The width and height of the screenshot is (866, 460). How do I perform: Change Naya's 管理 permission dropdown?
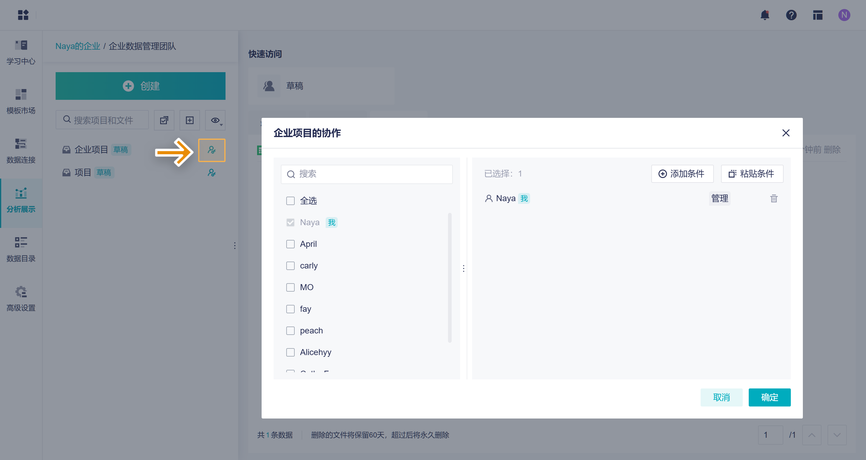[720, 198]
